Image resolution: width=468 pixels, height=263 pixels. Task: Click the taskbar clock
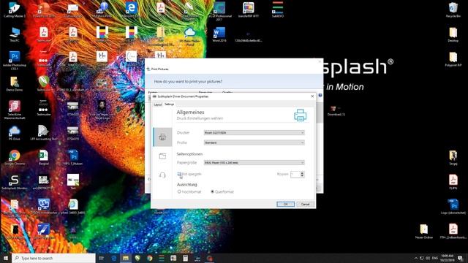(447, 258)
